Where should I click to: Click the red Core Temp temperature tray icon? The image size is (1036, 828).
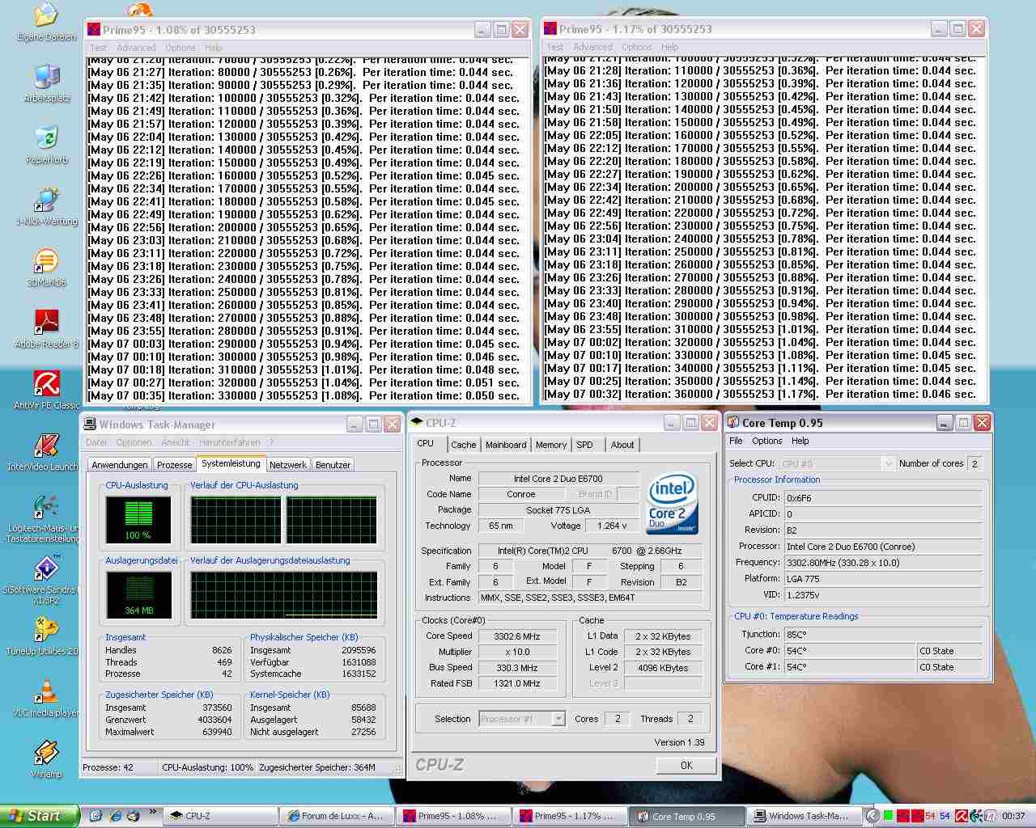930,816
